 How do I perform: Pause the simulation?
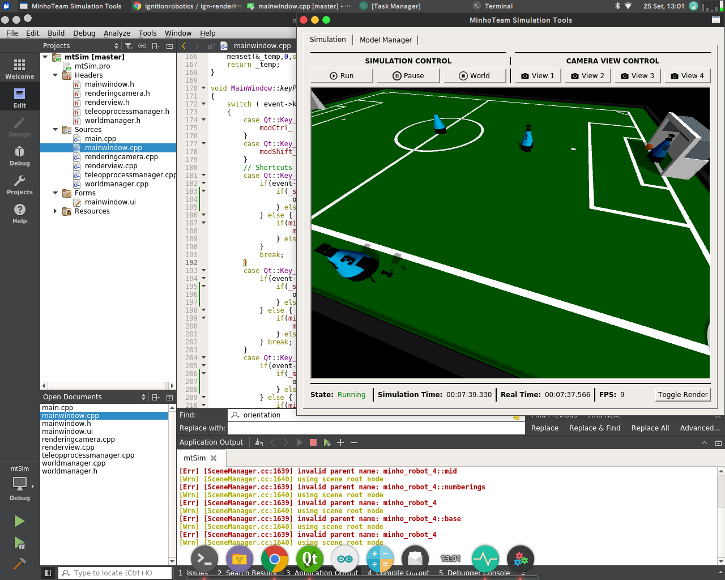point(408,75)
